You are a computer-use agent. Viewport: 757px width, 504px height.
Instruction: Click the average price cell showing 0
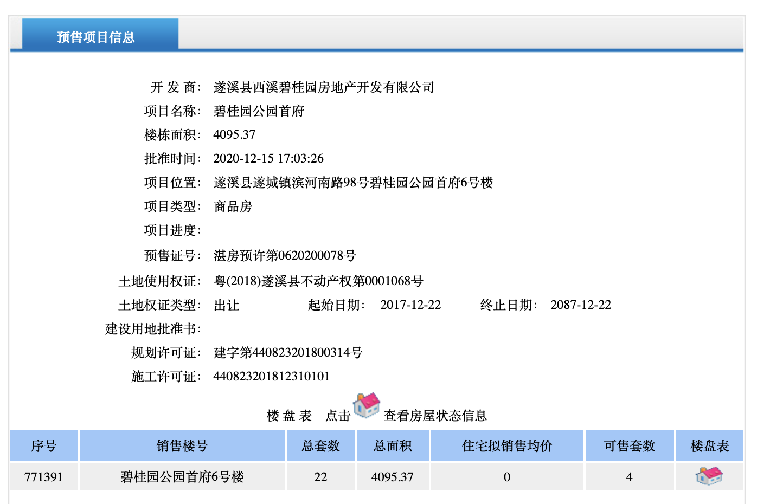tap(507, 476)
